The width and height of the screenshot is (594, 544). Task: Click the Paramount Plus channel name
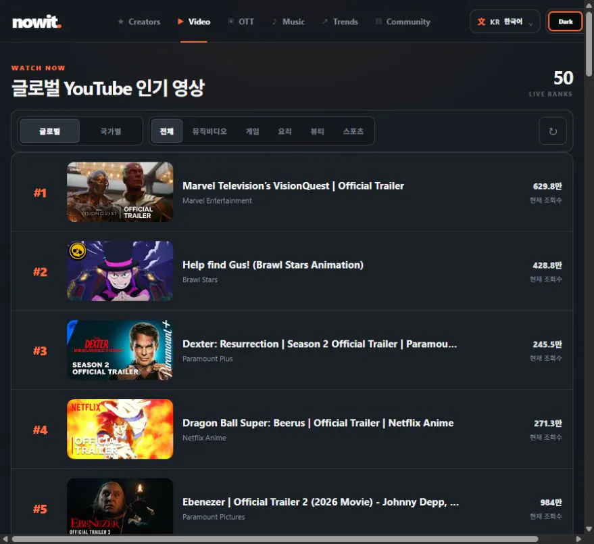(207, 359)
